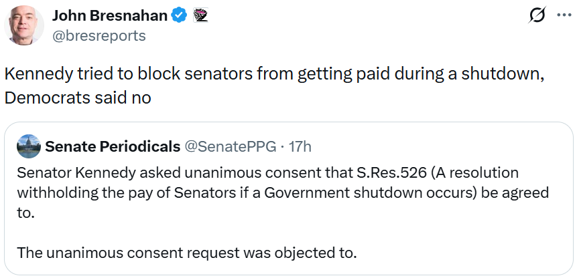The image size is (579, 278).
Task: Click the affiliation badge beside the verified checkmark
Action: pyautogui.click(x=200, y=15)
